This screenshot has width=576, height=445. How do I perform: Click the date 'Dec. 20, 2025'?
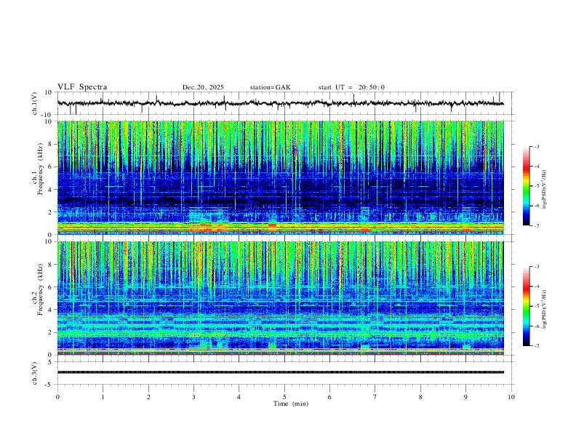(x=203, y=87)
